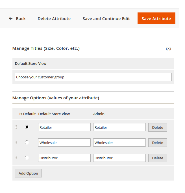Click drag handle icon for Wholesale row
This screenshot has height=193, width=185.
(16, 143)
